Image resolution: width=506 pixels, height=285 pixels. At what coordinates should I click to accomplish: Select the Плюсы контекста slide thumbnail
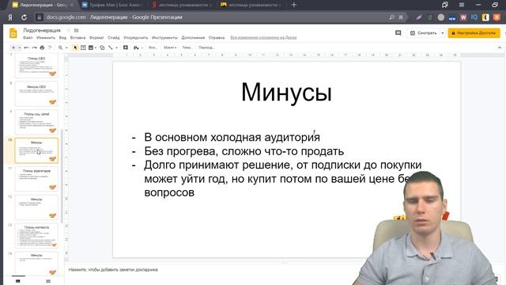point(36,236)
